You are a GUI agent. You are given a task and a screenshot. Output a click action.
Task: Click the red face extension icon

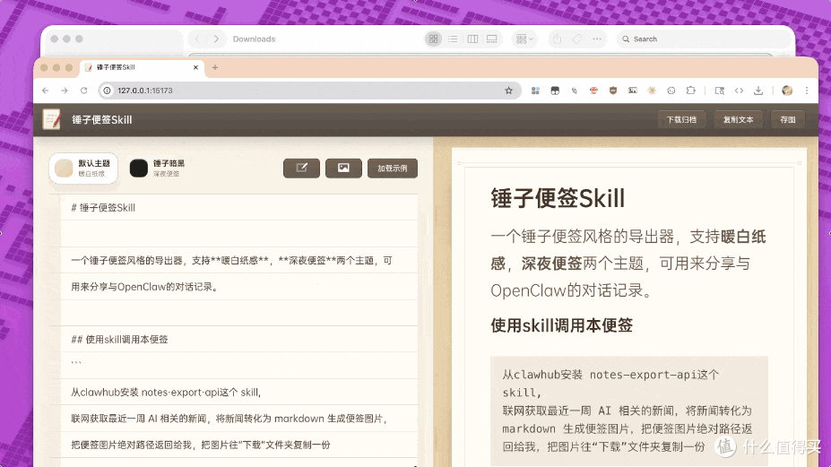[593, 91]
